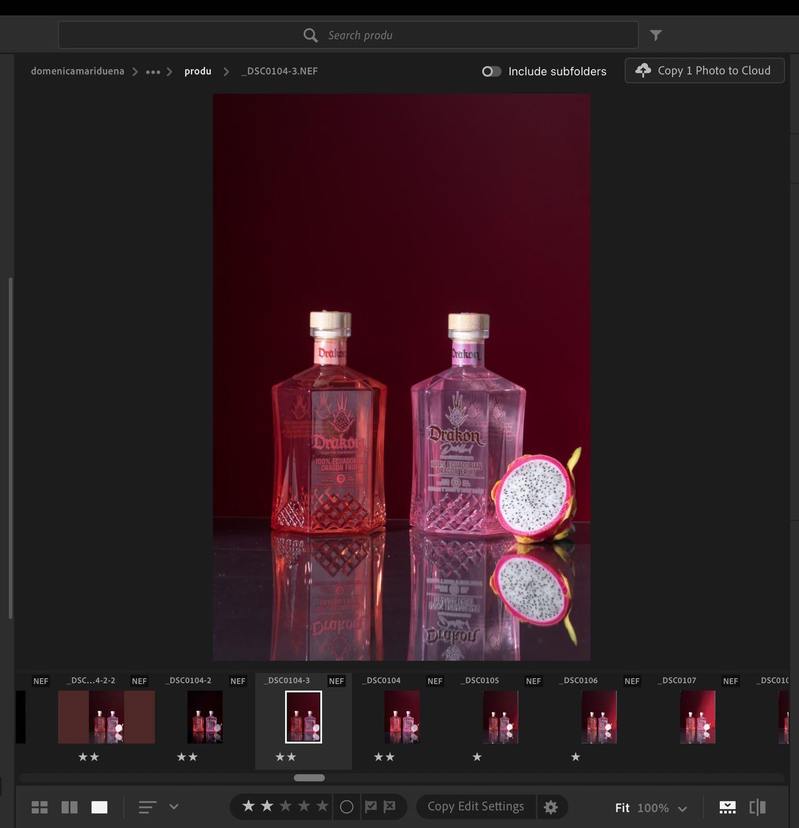Flag the photo as picked
Viewport: 799px width, 828px height.
point(371,807)
